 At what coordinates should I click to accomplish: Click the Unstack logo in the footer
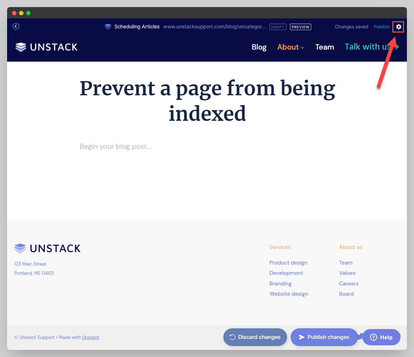[x=47, y=248]
